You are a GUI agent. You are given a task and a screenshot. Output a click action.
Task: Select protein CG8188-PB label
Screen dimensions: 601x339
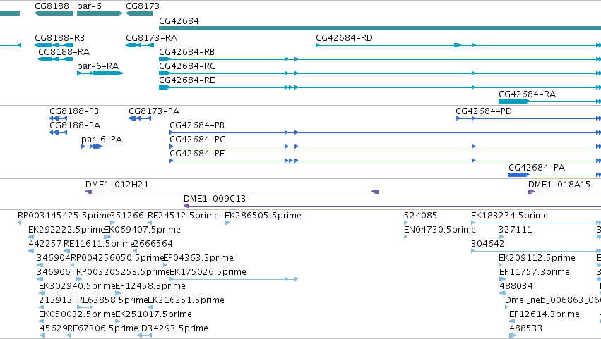click(74, 111)
